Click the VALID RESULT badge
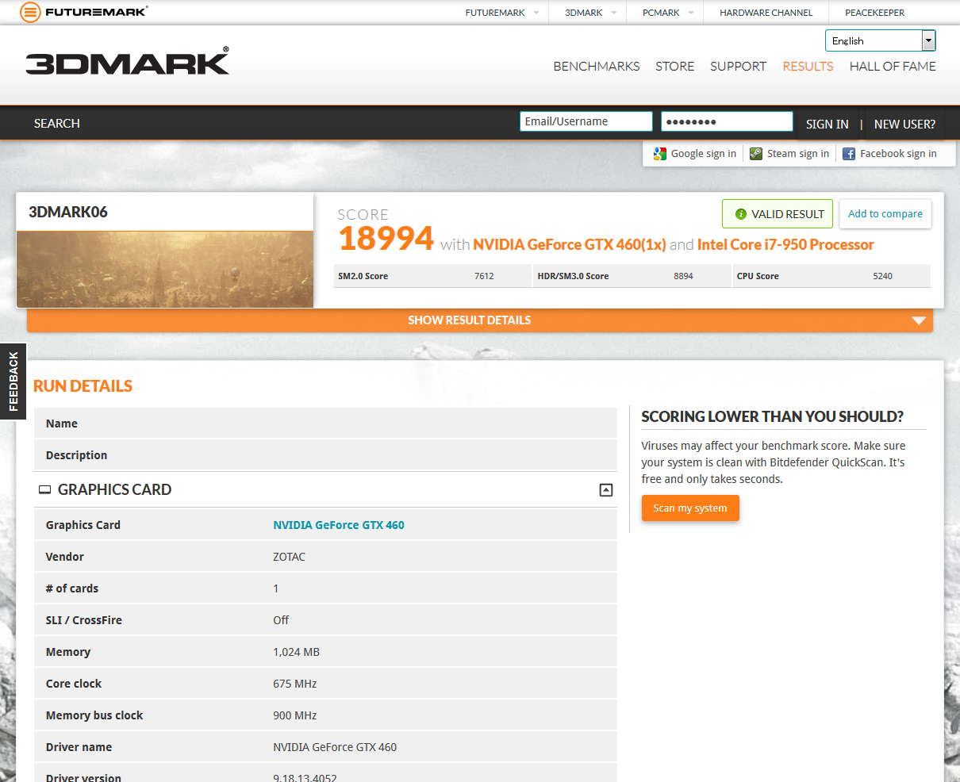Viewport: 960px width, 782px height. [x=778, y=214]
